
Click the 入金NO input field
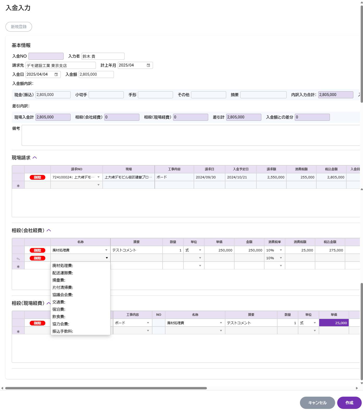point(46,56)
